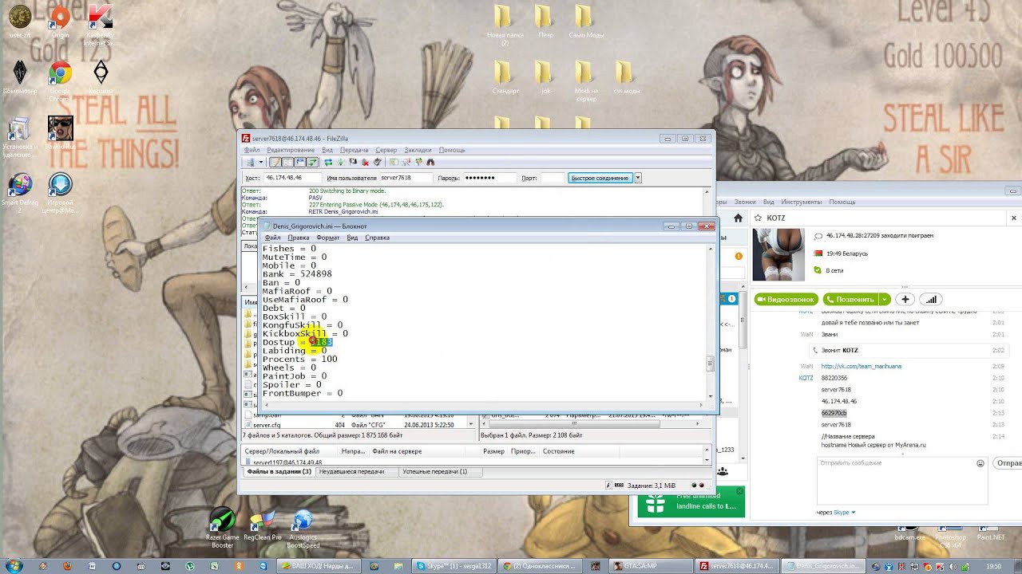Image resolution: width=1022 pixels, height=574 pixels.
Task: Open Skype Звонки menu
Action: 744,202
